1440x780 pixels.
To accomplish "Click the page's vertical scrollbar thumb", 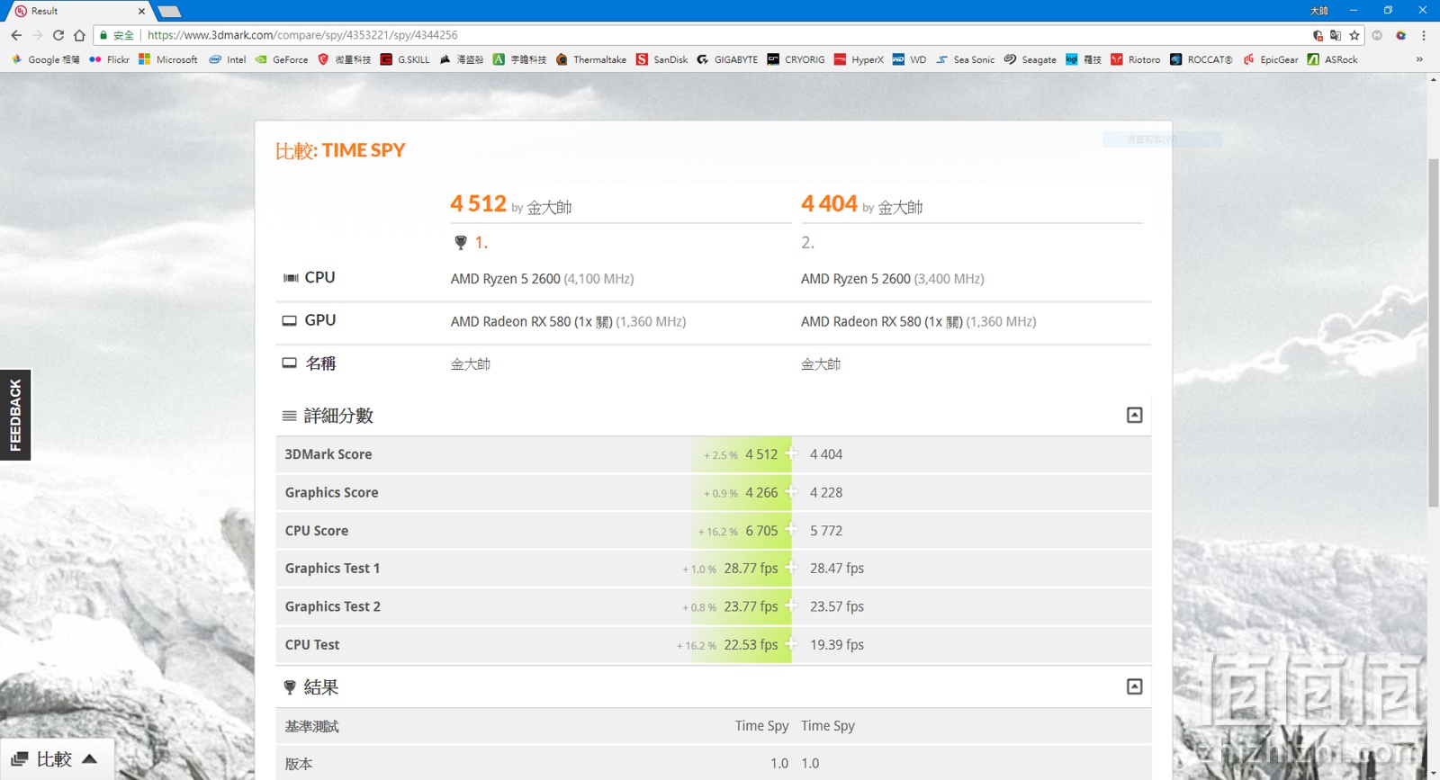I will point(1433,333).
